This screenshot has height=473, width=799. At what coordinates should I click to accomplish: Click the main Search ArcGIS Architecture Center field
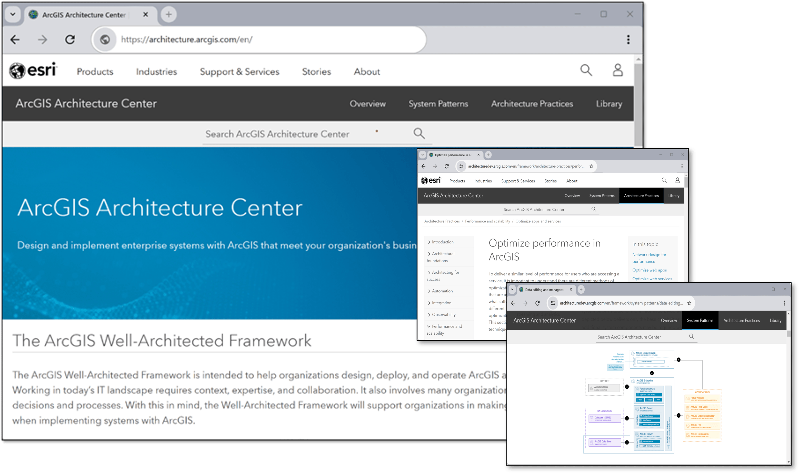[x=277, y=134]
